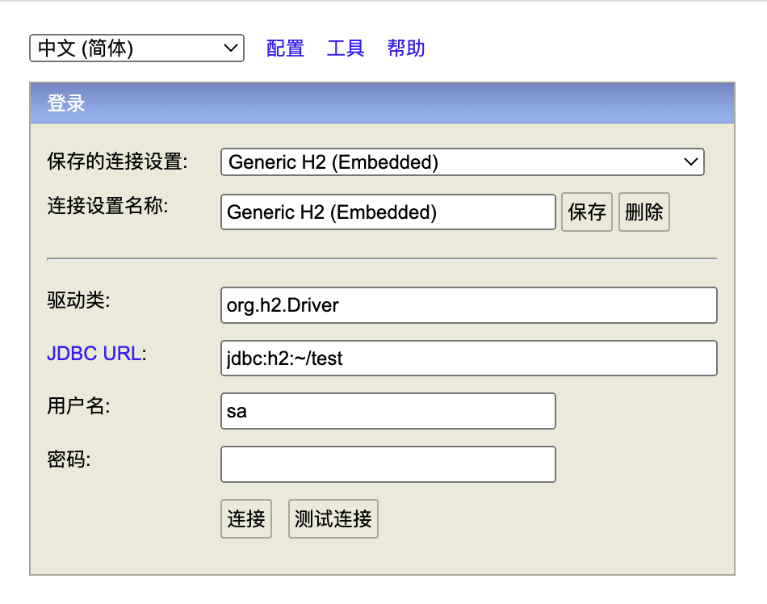Expand the 保存的连接设置 dropdown
The height and width of the screenshot is (604, 767).
[462, 162]
